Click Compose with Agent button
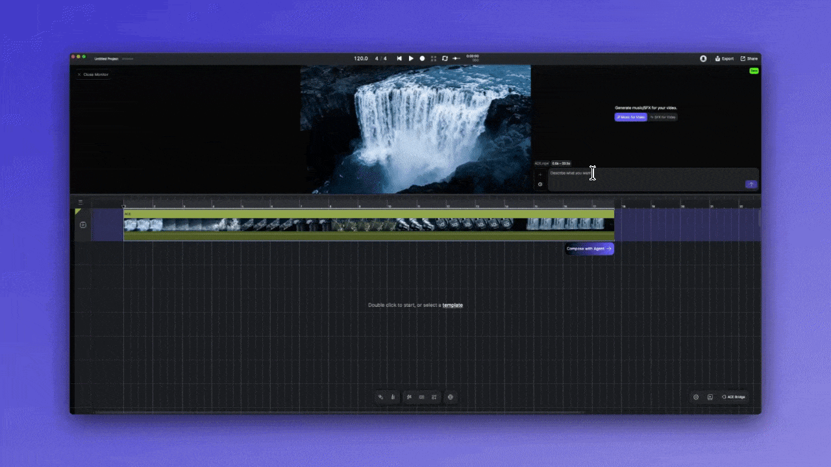The image size is (831, 467). click(589, 248)
